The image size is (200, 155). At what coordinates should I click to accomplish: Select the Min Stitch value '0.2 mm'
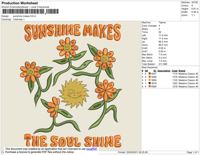pos(163,58)
